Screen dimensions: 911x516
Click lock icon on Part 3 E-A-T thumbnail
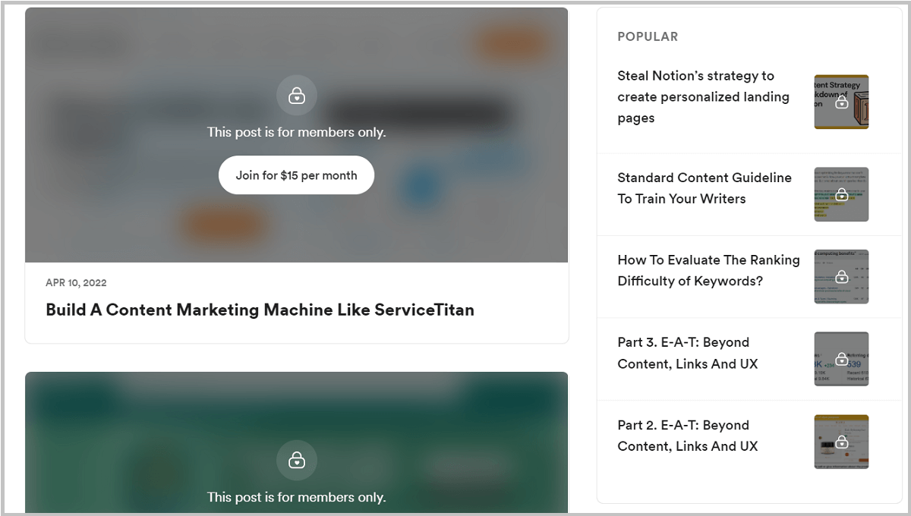click(841, 359)
